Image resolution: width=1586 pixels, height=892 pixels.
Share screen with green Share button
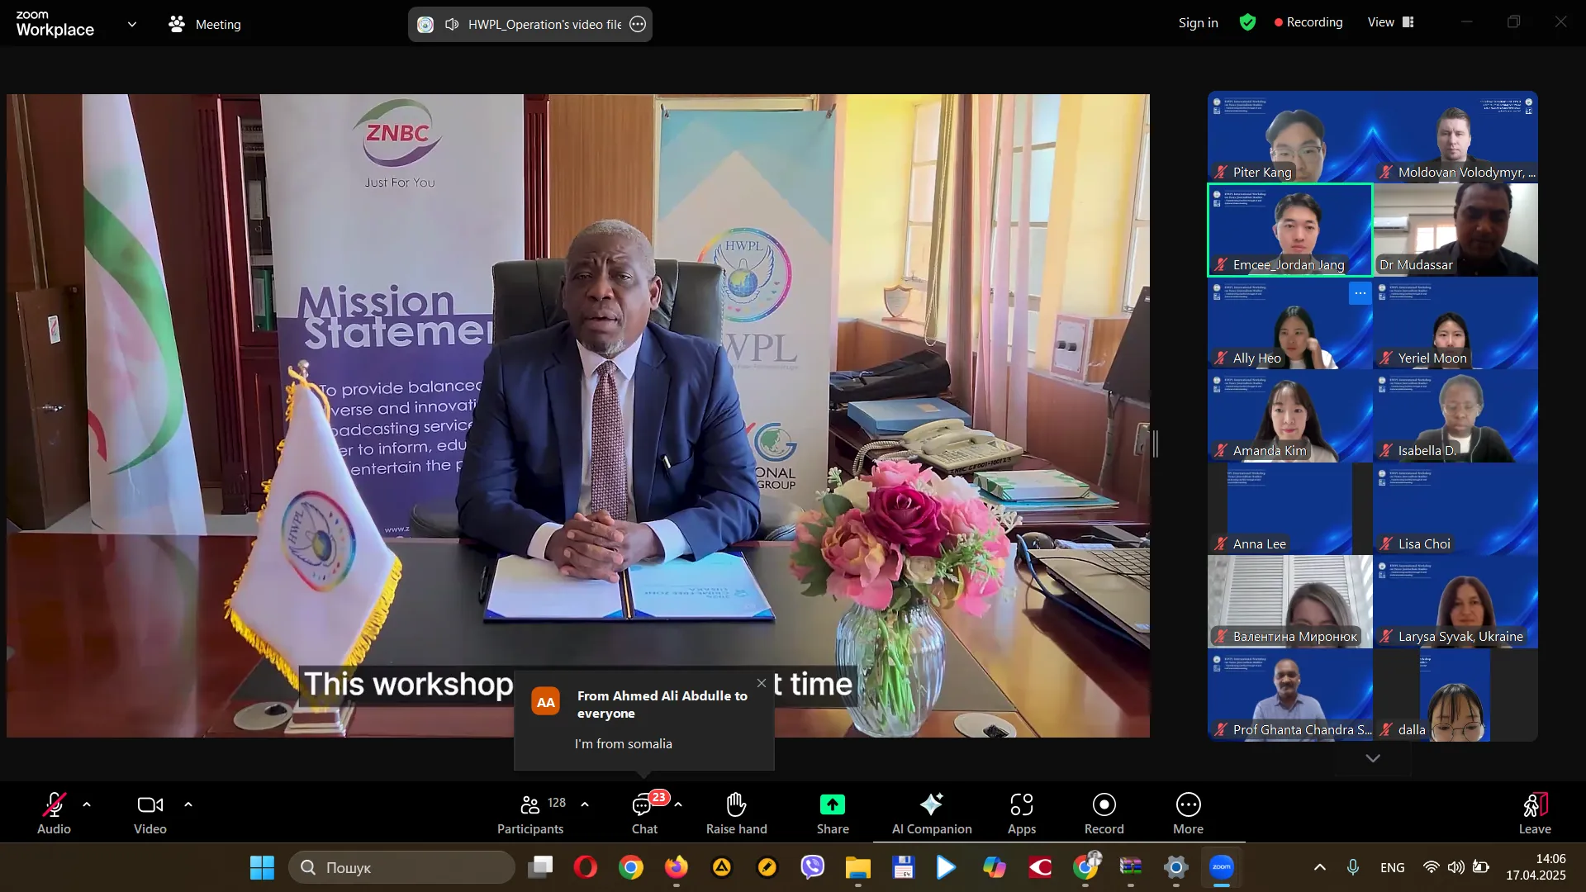[833, 814]
